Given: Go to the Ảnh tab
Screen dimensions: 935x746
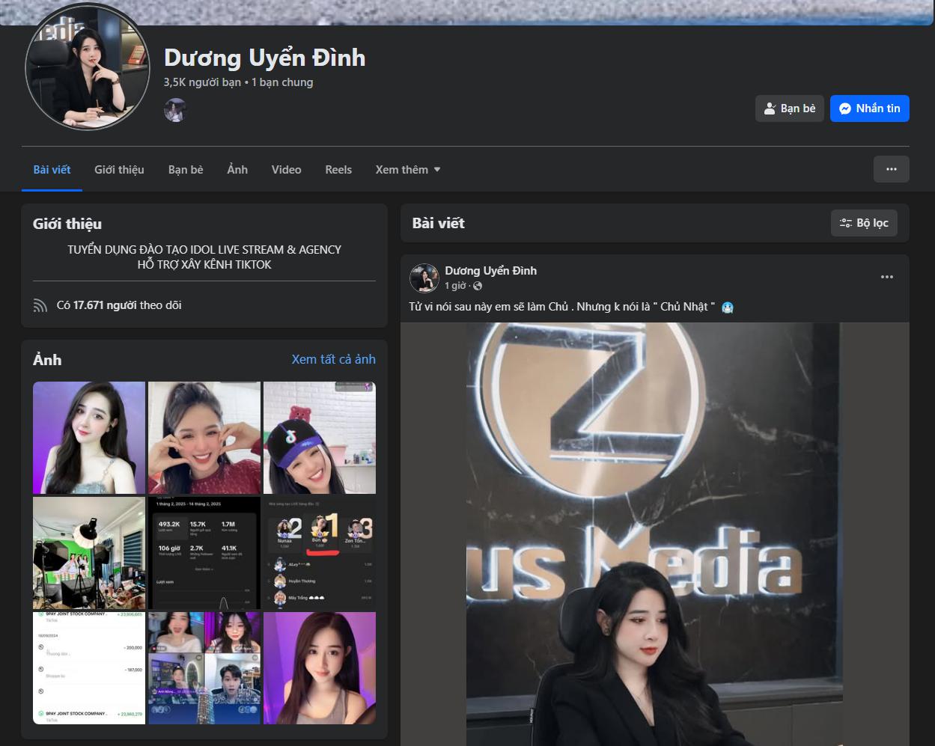Looking at the screenshot, I should click(x=237, y=170).
